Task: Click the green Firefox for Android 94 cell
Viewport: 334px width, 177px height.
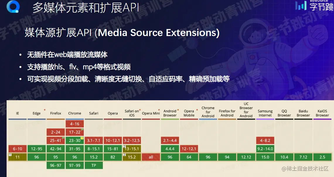Action: [x=227, y=157]
